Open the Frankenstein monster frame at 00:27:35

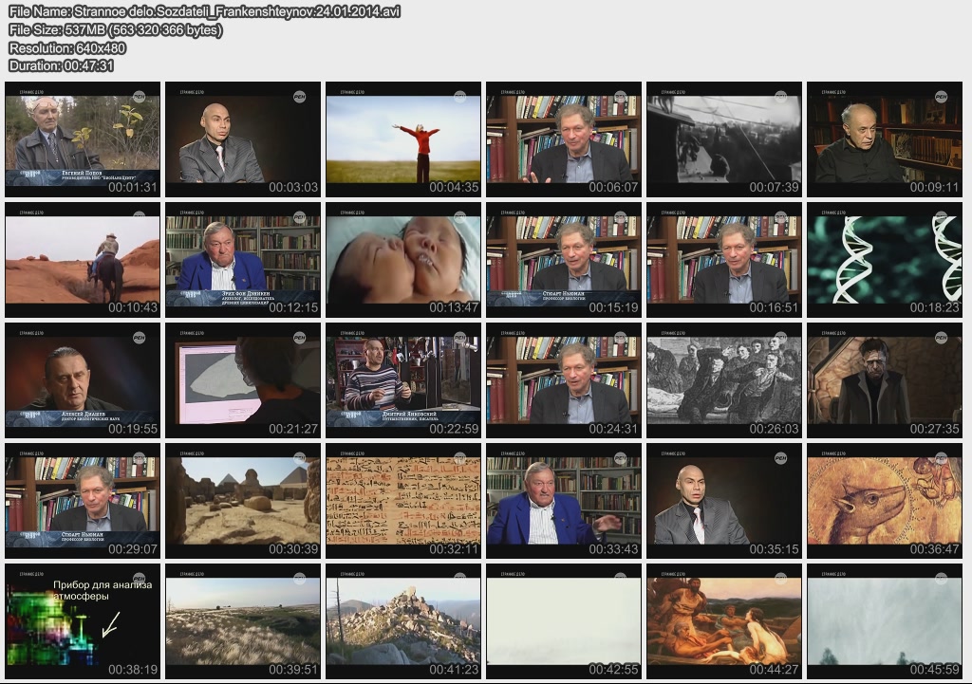[x=884, y=380]
